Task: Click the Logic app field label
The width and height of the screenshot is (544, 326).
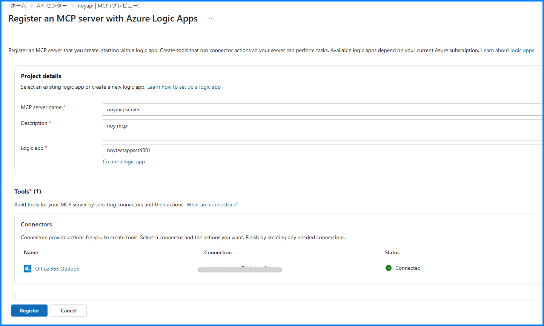Action: click(x=32, y=148)
